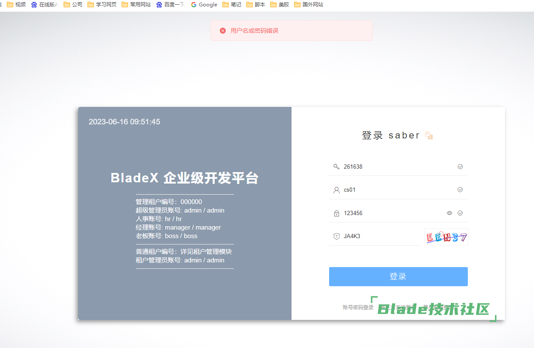Click the key icon in the tenant ID row
The width and height of the screenshot is (534, 348).
(x=336, y=167)
